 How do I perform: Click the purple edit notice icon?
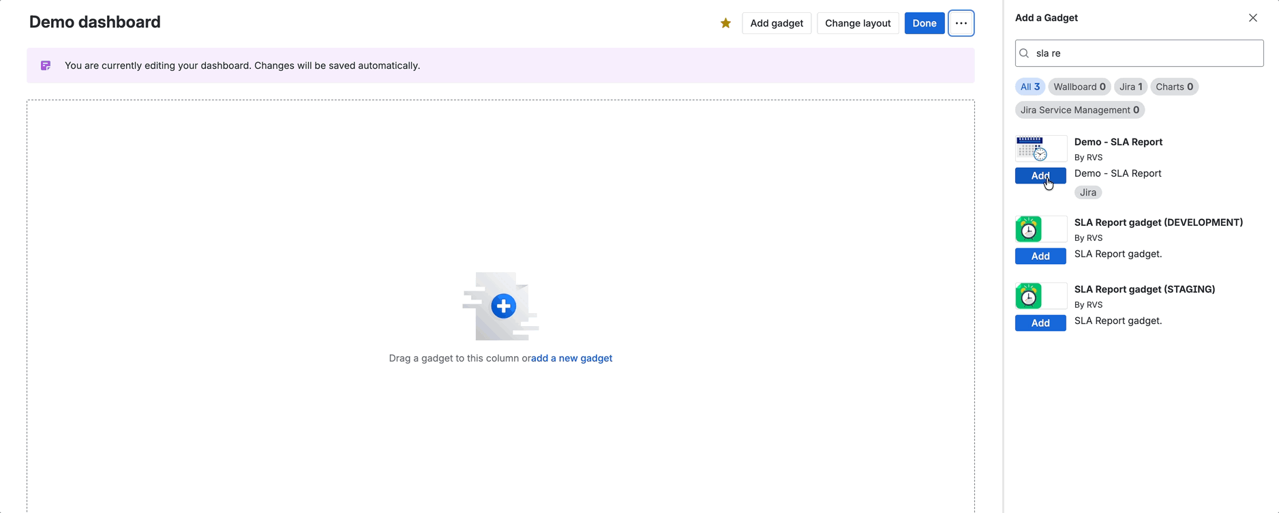[46, 65]
